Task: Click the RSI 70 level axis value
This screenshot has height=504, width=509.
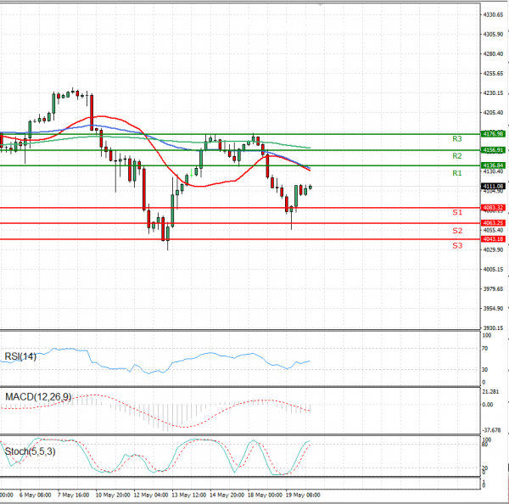Action: pyautogui.click(x=484, y=349)
